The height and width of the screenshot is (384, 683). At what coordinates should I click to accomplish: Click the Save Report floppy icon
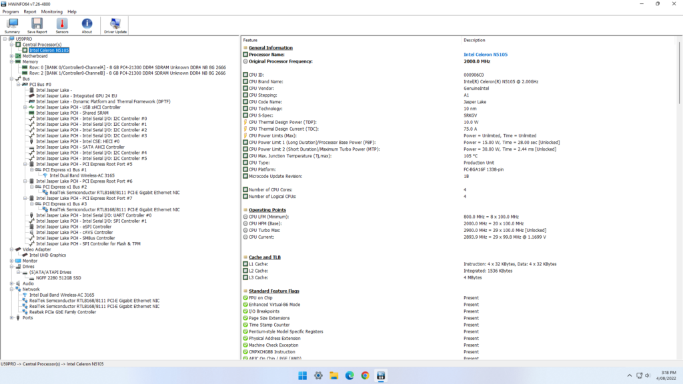37,25
